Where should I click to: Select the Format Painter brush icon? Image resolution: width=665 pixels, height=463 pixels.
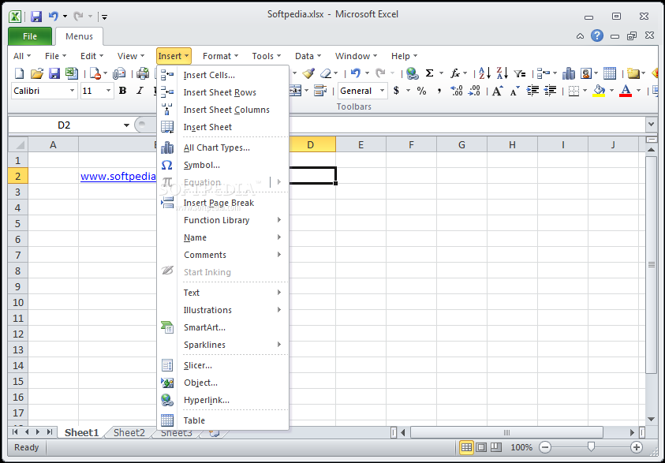click(308, 73)
